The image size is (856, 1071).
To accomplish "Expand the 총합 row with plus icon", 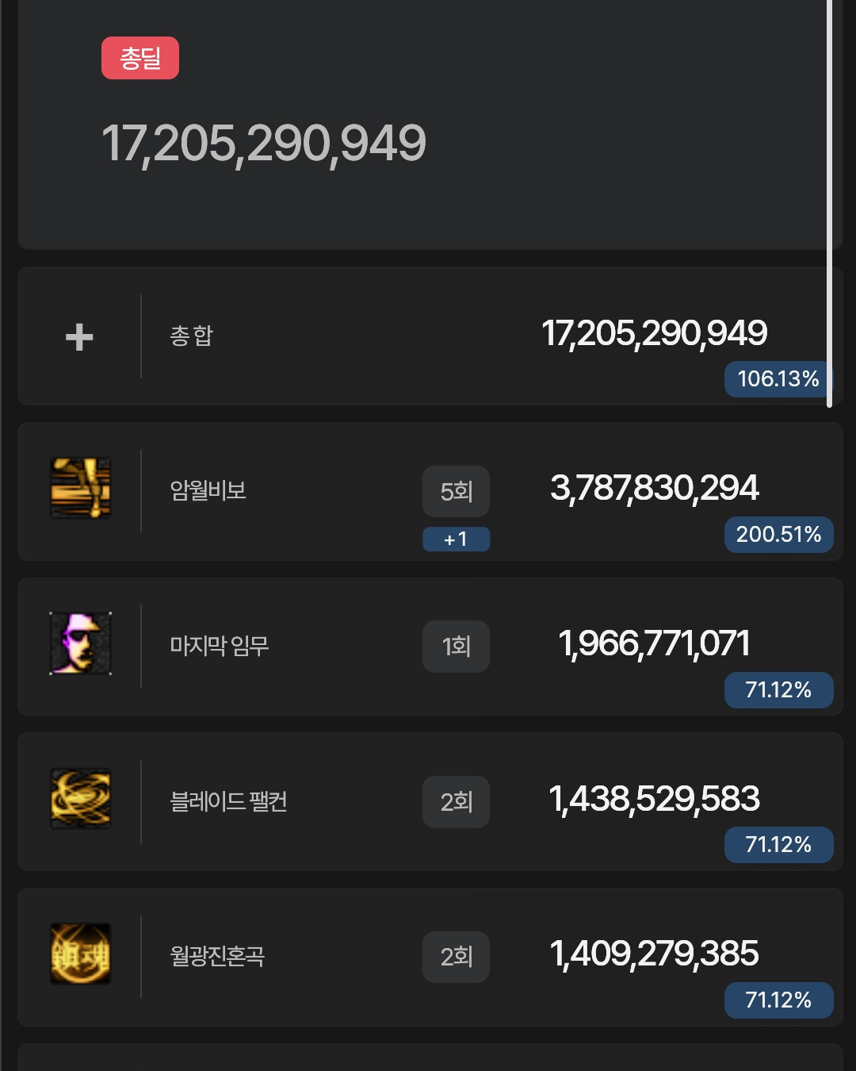I will [79, 337].
